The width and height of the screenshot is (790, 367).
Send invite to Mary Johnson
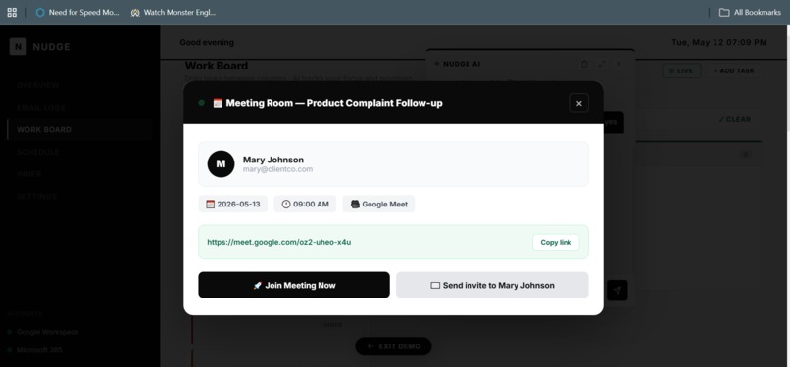492,285
